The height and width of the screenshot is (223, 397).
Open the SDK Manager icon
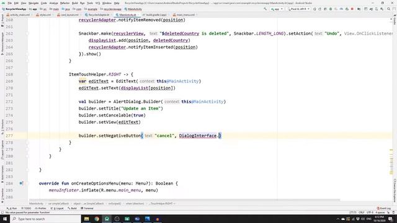pyautogui.click(x=382, y=9)
